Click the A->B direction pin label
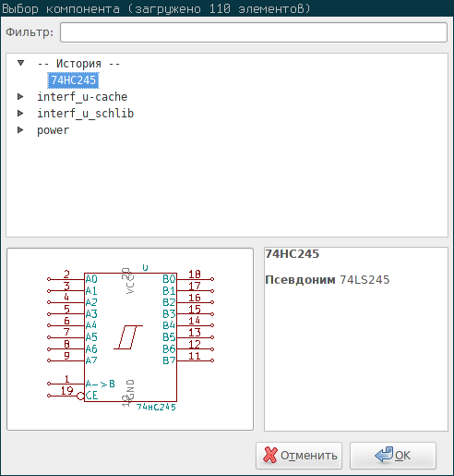Image resolution: width=454 pixels, height=476 pixels. click(x=101, y=384)
